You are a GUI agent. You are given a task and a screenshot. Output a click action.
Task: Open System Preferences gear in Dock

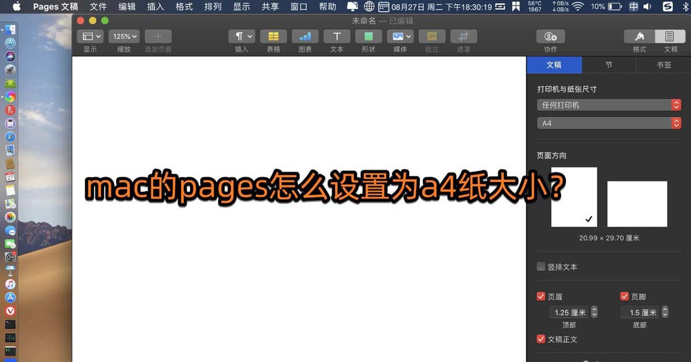pyautogui.click(x=10, y=257)
